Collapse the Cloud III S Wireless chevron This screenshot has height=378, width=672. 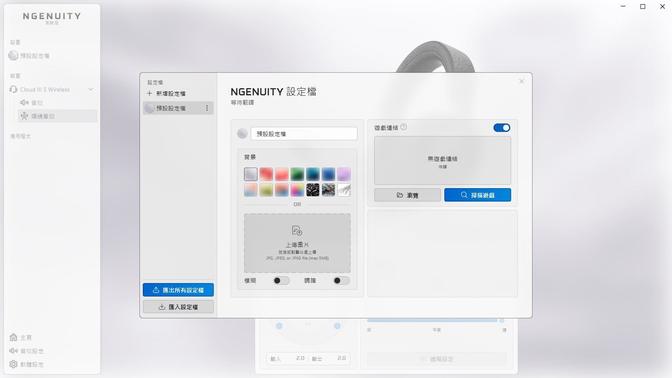point(91,89)
